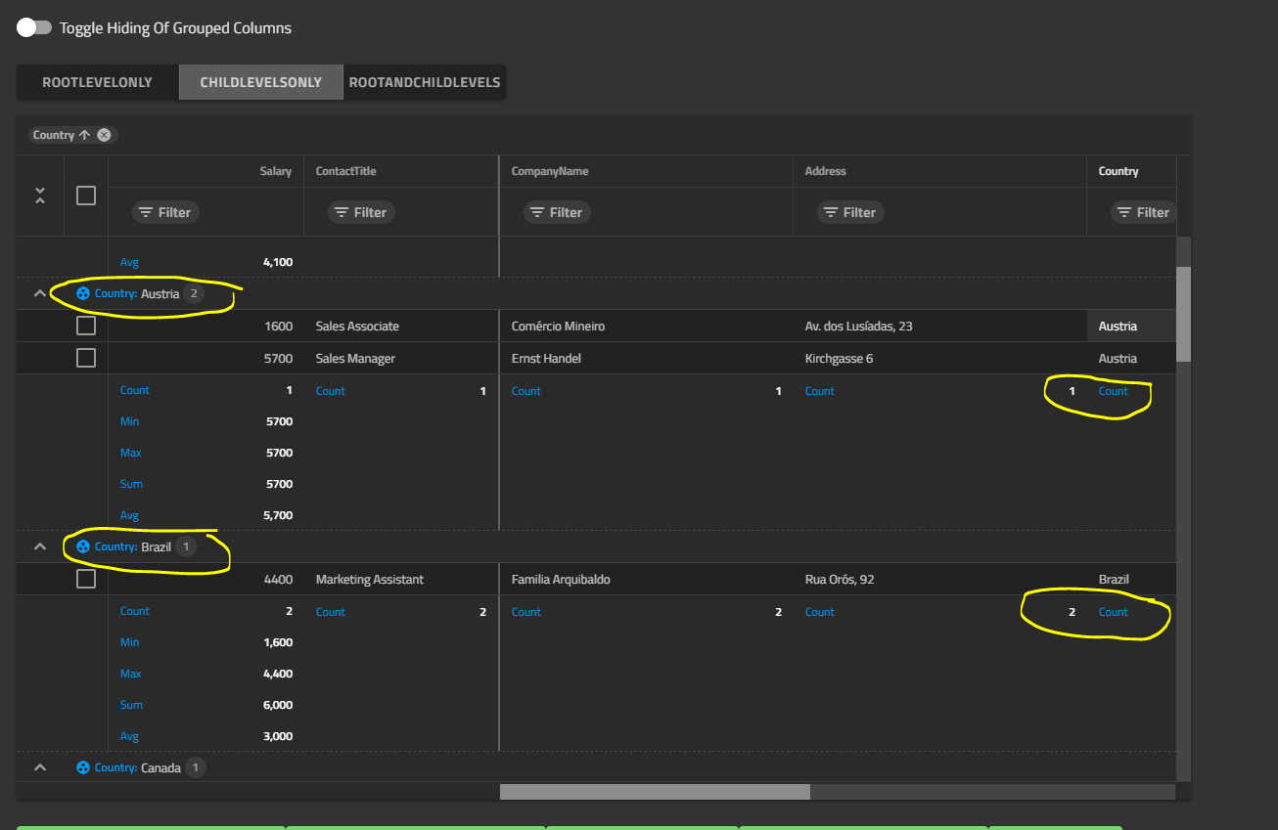This screenshot has height=830, width=1278.
Task: Select the Comércio Mineiro row checkbox
Action: click(85, 325)
